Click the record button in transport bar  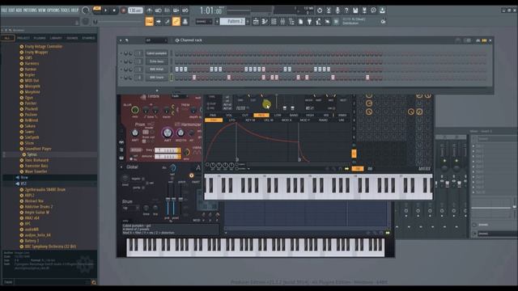[124, 11]
